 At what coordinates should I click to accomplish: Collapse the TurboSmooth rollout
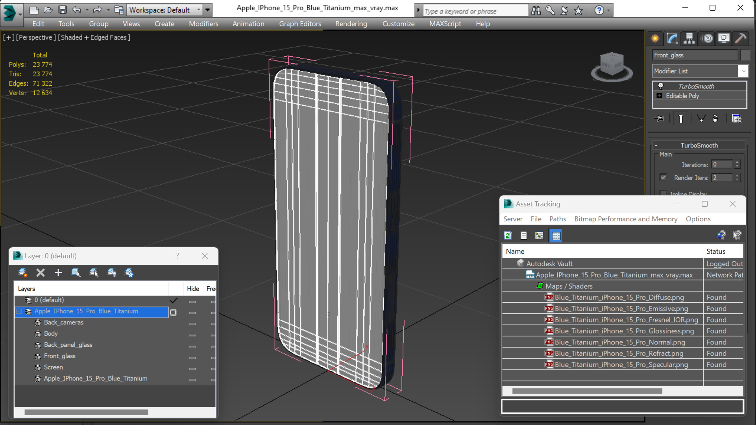point(656,145)
